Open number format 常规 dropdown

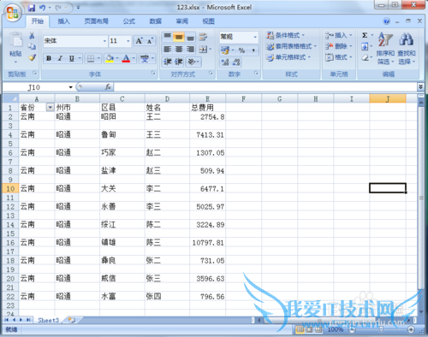(x=255, y=37)
